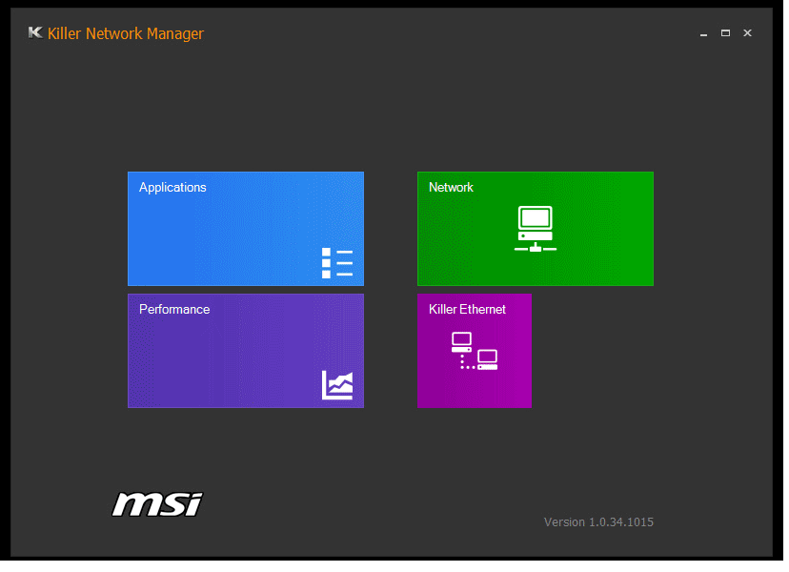Click the network computer icon
Viewport: 789px width, 572px height.
pyautogui.click(x=536, y=229)
